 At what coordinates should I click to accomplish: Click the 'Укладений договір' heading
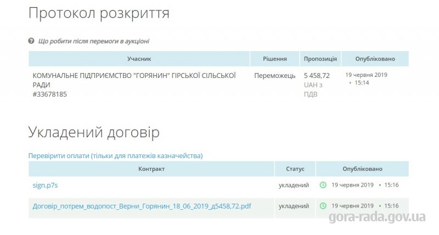(x=94, y=132)
